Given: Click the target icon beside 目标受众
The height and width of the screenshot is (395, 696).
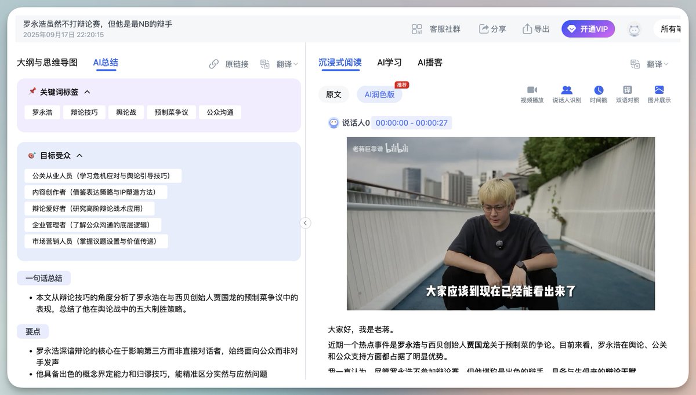Looking at the screenshot, I should [32, 155].
